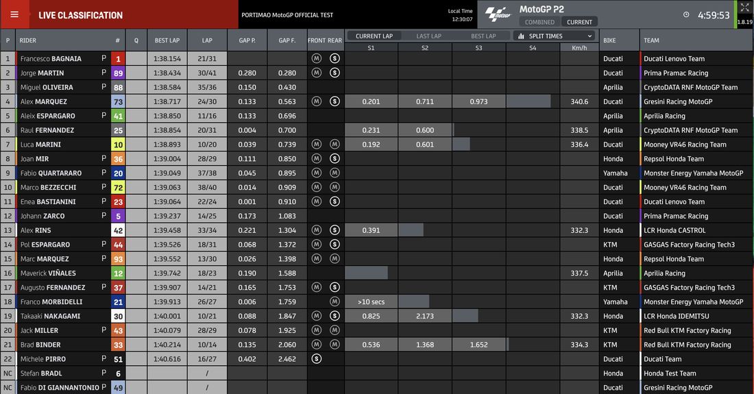Click Brad Binder's front tyre M icon
The image size is (754, 394).
(317, 345)
